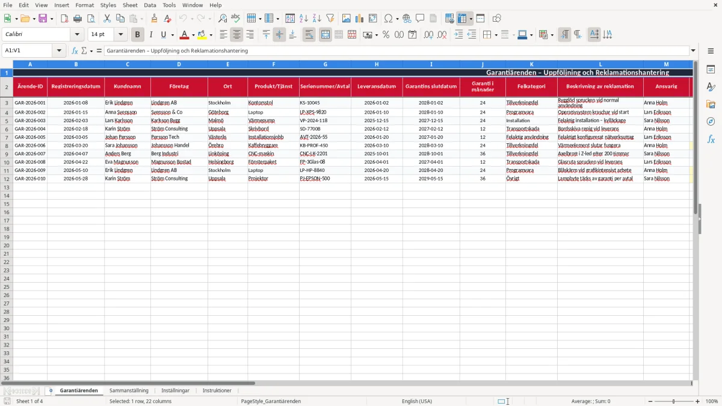The image size is (722, 406).
Task: Open the Function Wizard fx icon
Action: pyautogui.click(x=75, y=51)
